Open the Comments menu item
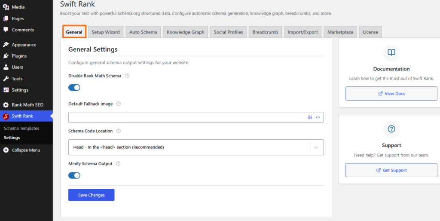Viewport: 440px width, 221px height. (x=26, y=30)
